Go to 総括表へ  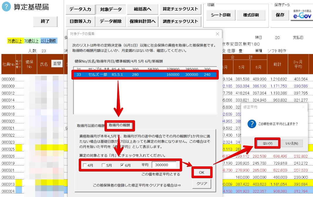[x=142, y=9]
